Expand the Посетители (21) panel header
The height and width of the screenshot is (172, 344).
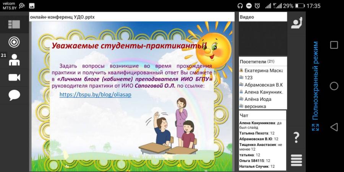[263, 62]
